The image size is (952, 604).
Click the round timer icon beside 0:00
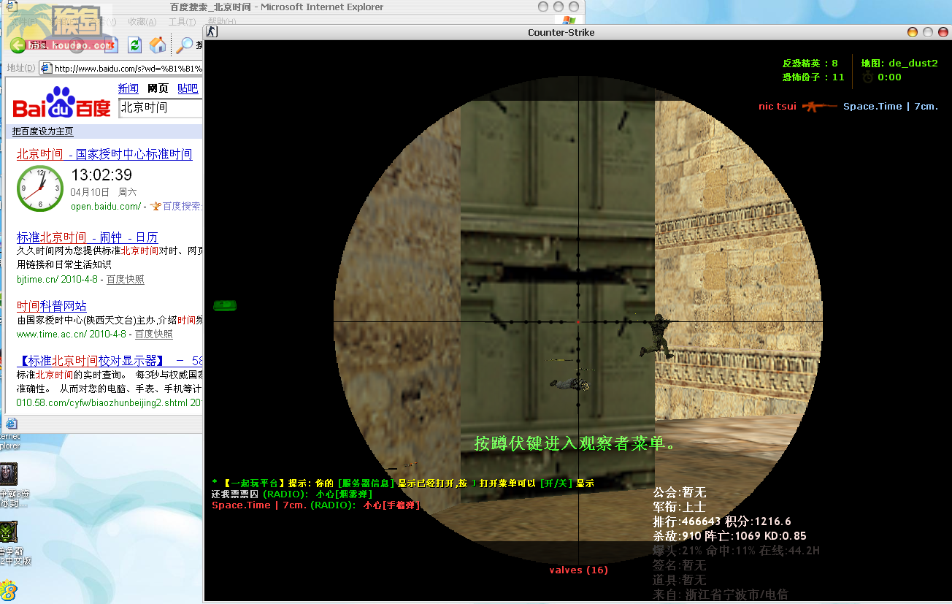867,77
